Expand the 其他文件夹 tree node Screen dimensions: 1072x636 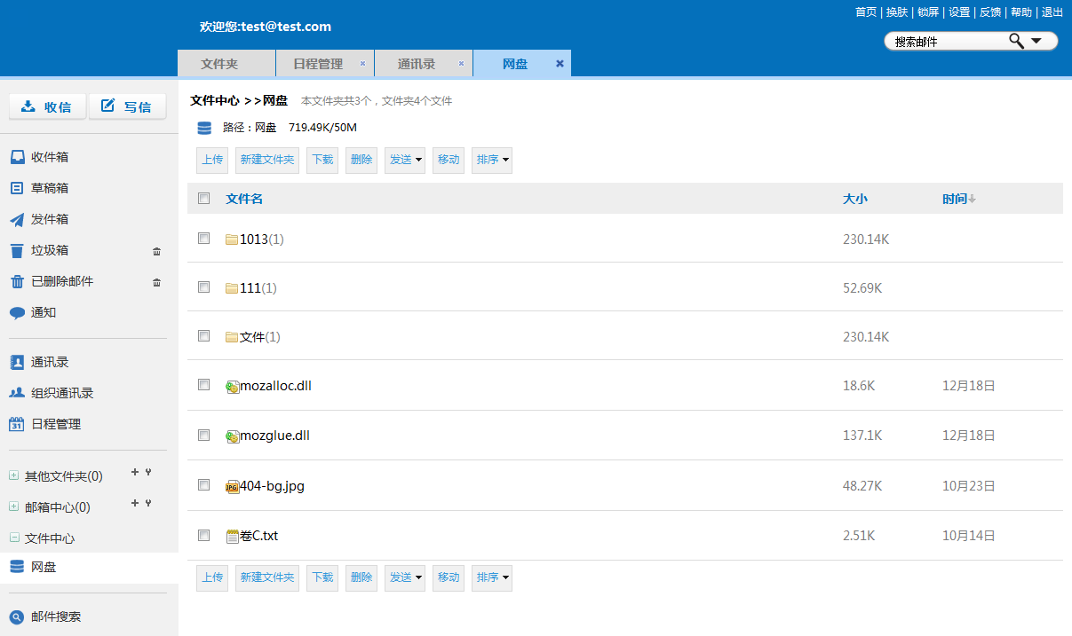click(x=14, y=476)
